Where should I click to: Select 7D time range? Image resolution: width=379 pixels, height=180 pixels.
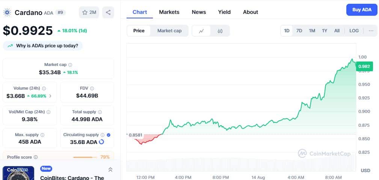tap(299, 31)
